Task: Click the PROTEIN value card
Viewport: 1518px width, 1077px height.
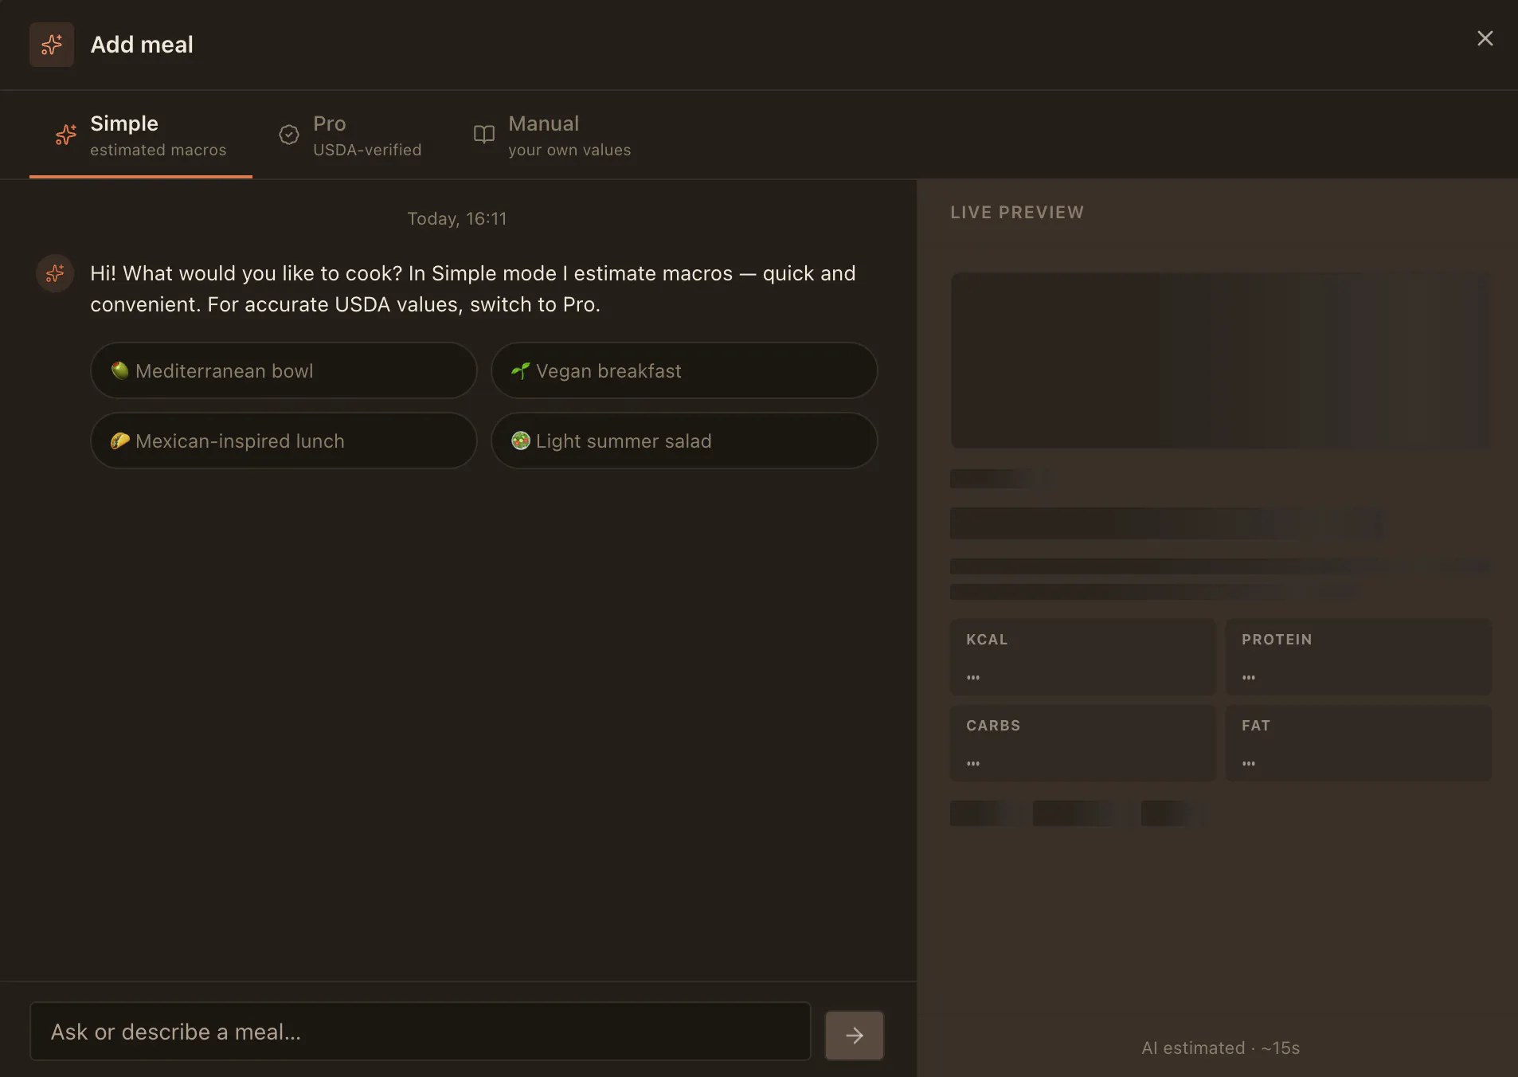Action: coord(1359,657)
